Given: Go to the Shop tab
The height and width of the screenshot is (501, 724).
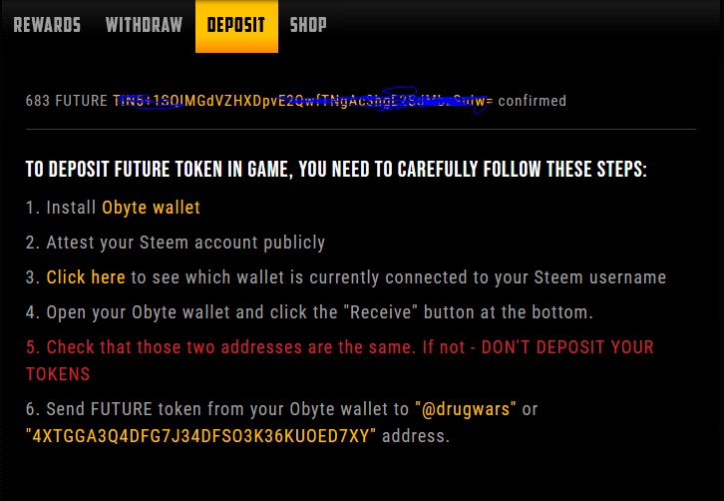Looking at the screenshot, I should pos(308,25).
